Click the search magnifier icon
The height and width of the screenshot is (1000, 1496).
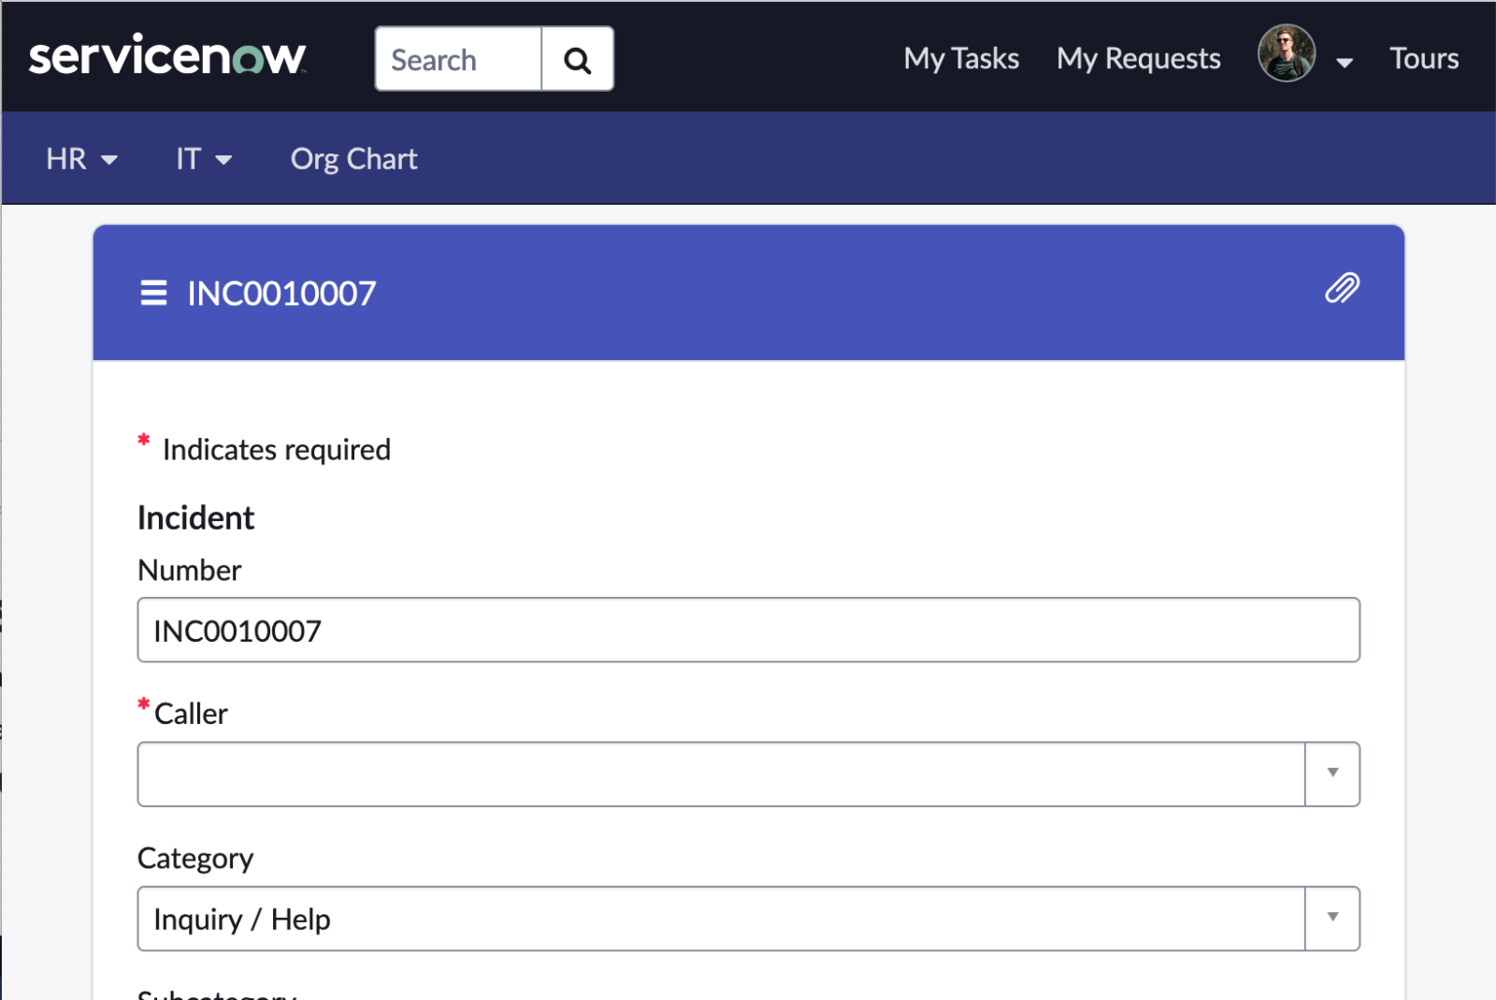pyautogui.click(x=577, y=58)
